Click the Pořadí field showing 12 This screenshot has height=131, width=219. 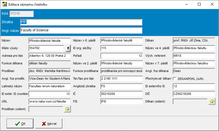pyautogui.click(x=122, y=56)
